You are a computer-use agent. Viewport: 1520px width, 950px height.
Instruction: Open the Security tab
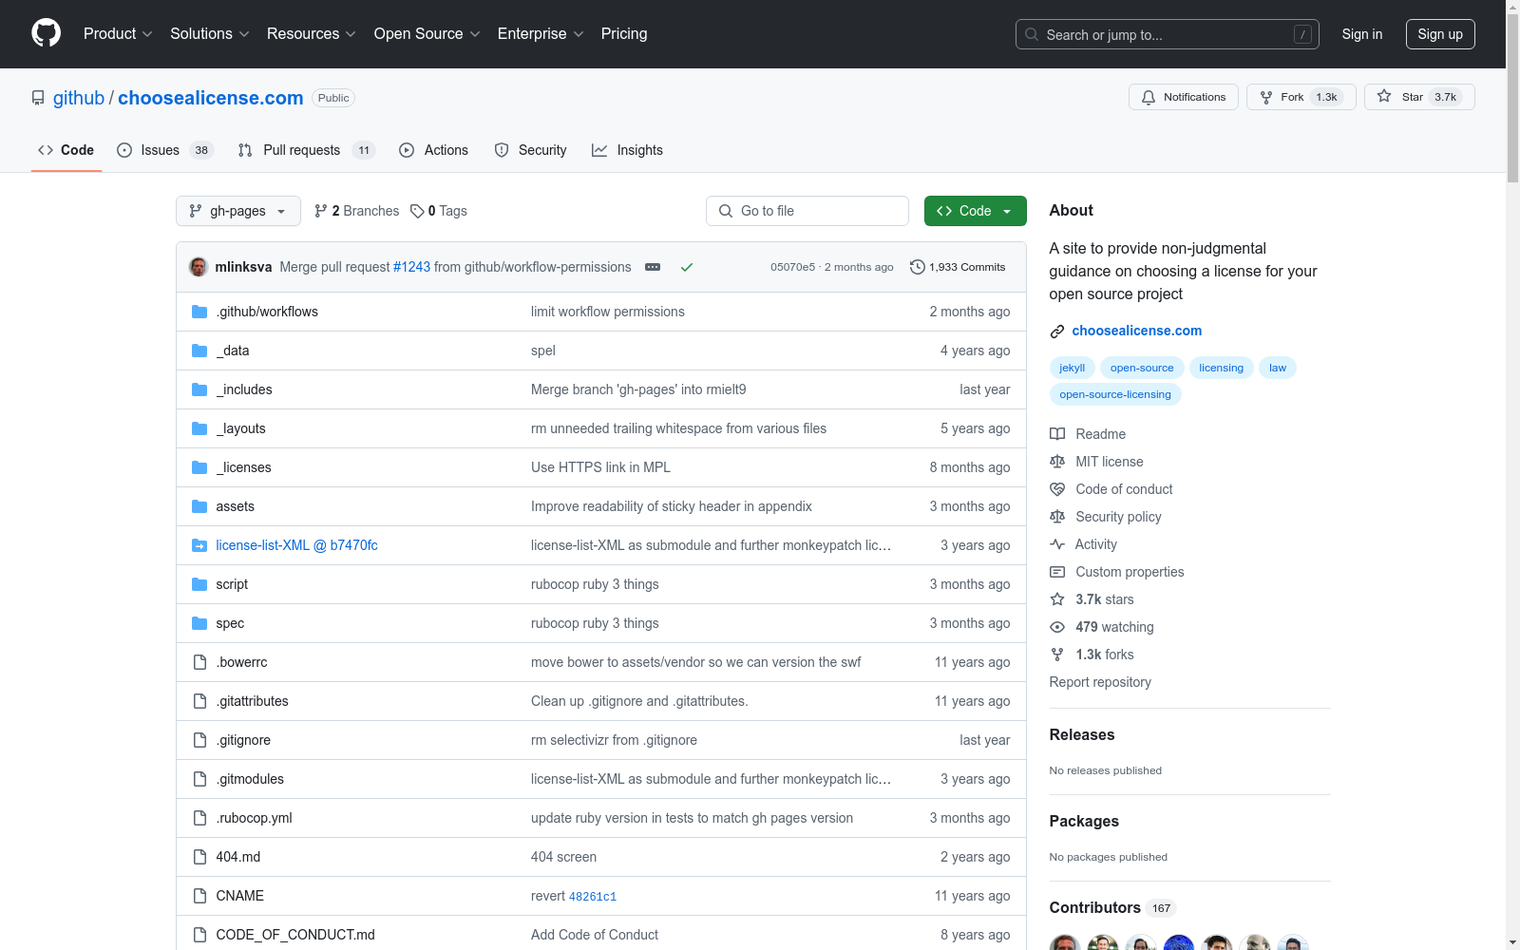(531, 150)
